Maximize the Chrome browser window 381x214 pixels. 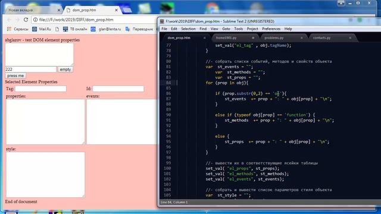pyautogui.click(x=358, y=3)
